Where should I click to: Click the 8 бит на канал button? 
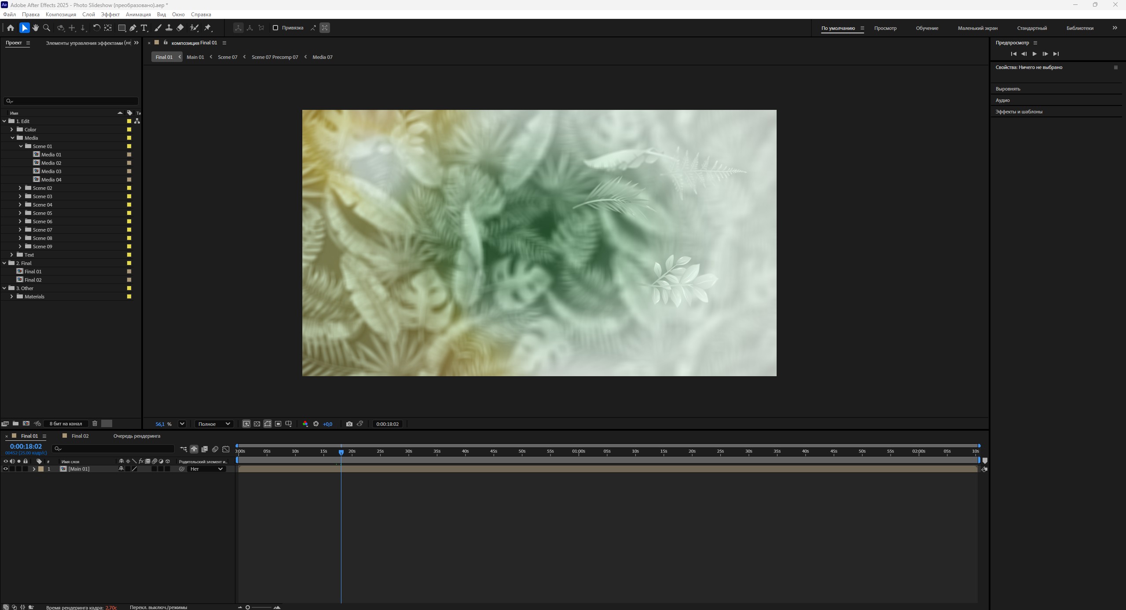click(66, 424)
